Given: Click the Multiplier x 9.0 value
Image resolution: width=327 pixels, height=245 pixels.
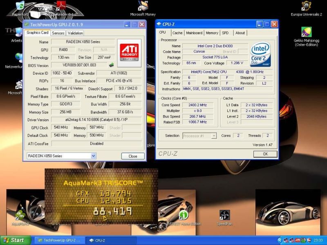Looking at the screenshot, I should (198, 111).
